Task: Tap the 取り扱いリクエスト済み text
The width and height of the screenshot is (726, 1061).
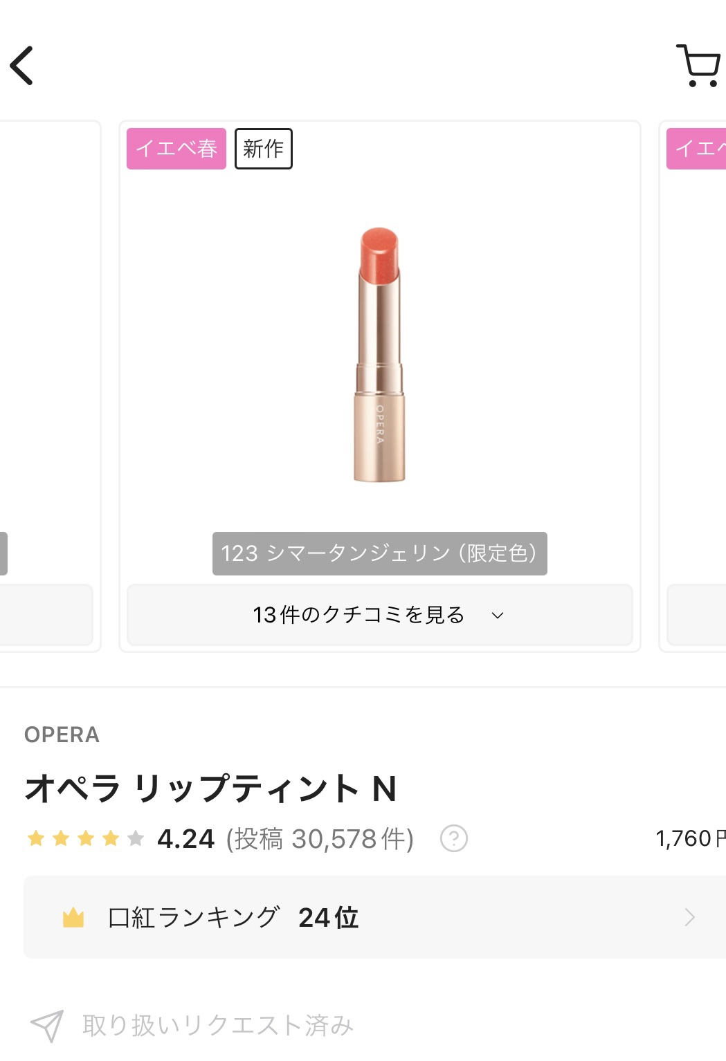Action: (x=218, y=1026)
